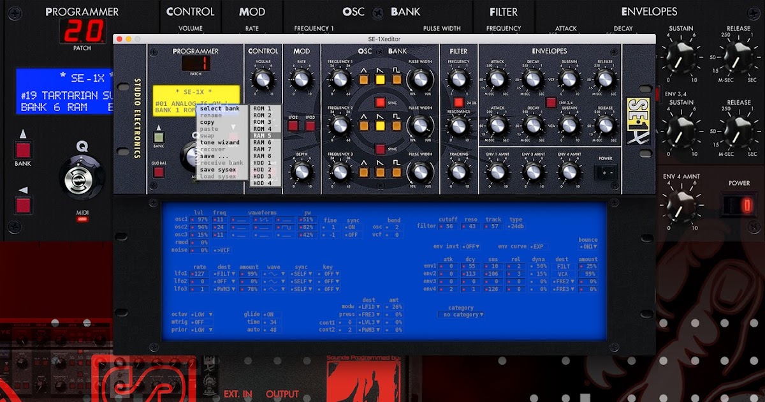Toggle glide ON setting in the display
Viewport: 765px width, 402px height.
[x=272, y=313]
